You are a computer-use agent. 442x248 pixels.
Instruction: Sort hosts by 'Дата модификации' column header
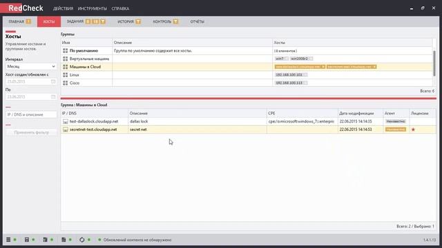point(361,113)
